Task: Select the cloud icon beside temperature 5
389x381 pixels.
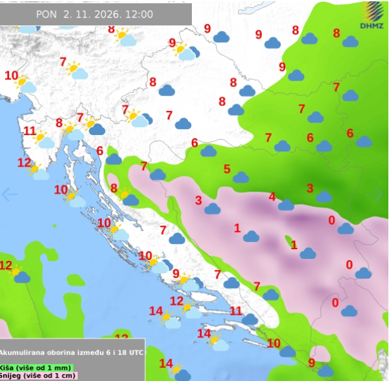Action: coord(241,177)
